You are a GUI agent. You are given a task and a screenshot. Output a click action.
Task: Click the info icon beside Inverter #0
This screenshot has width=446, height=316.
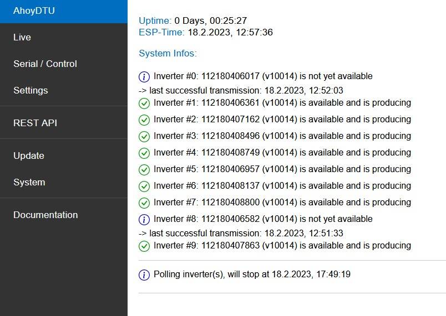(x=144, y=76)
